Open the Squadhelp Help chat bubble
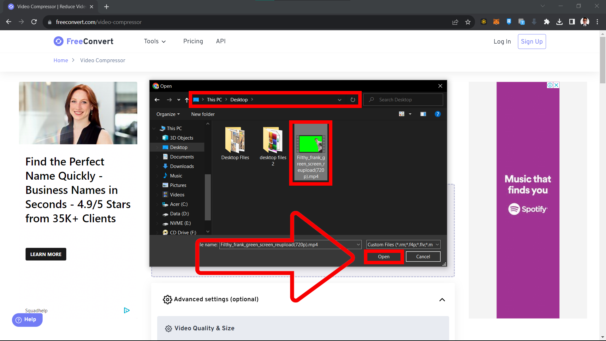 pyautogui.click(x=27, y=320)
